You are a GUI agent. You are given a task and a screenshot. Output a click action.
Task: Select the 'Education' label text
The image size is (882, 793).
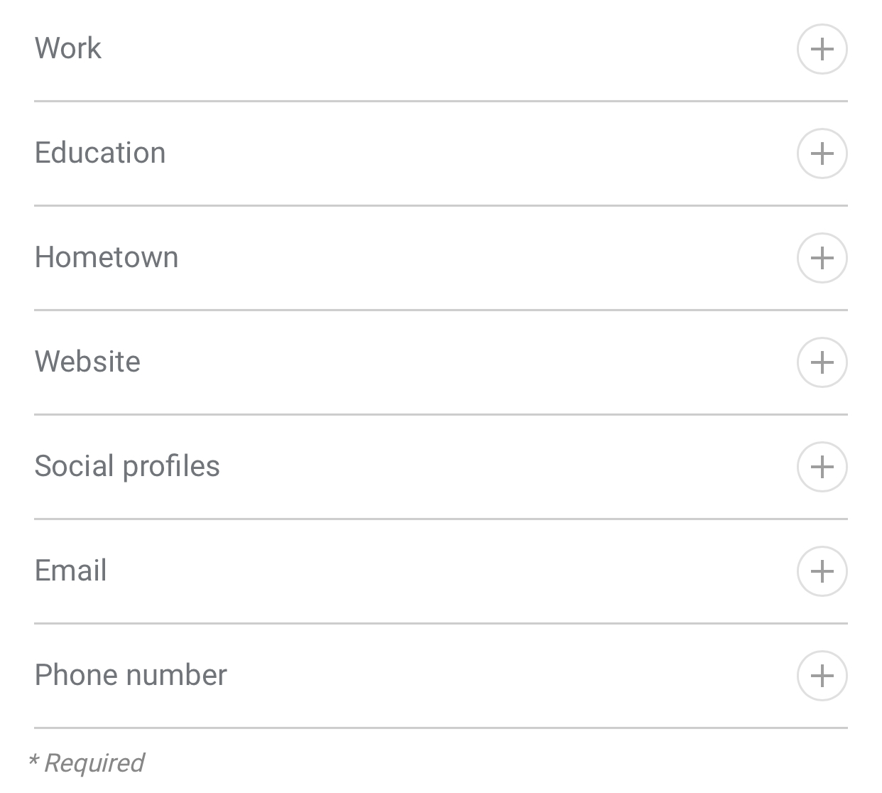100,153
